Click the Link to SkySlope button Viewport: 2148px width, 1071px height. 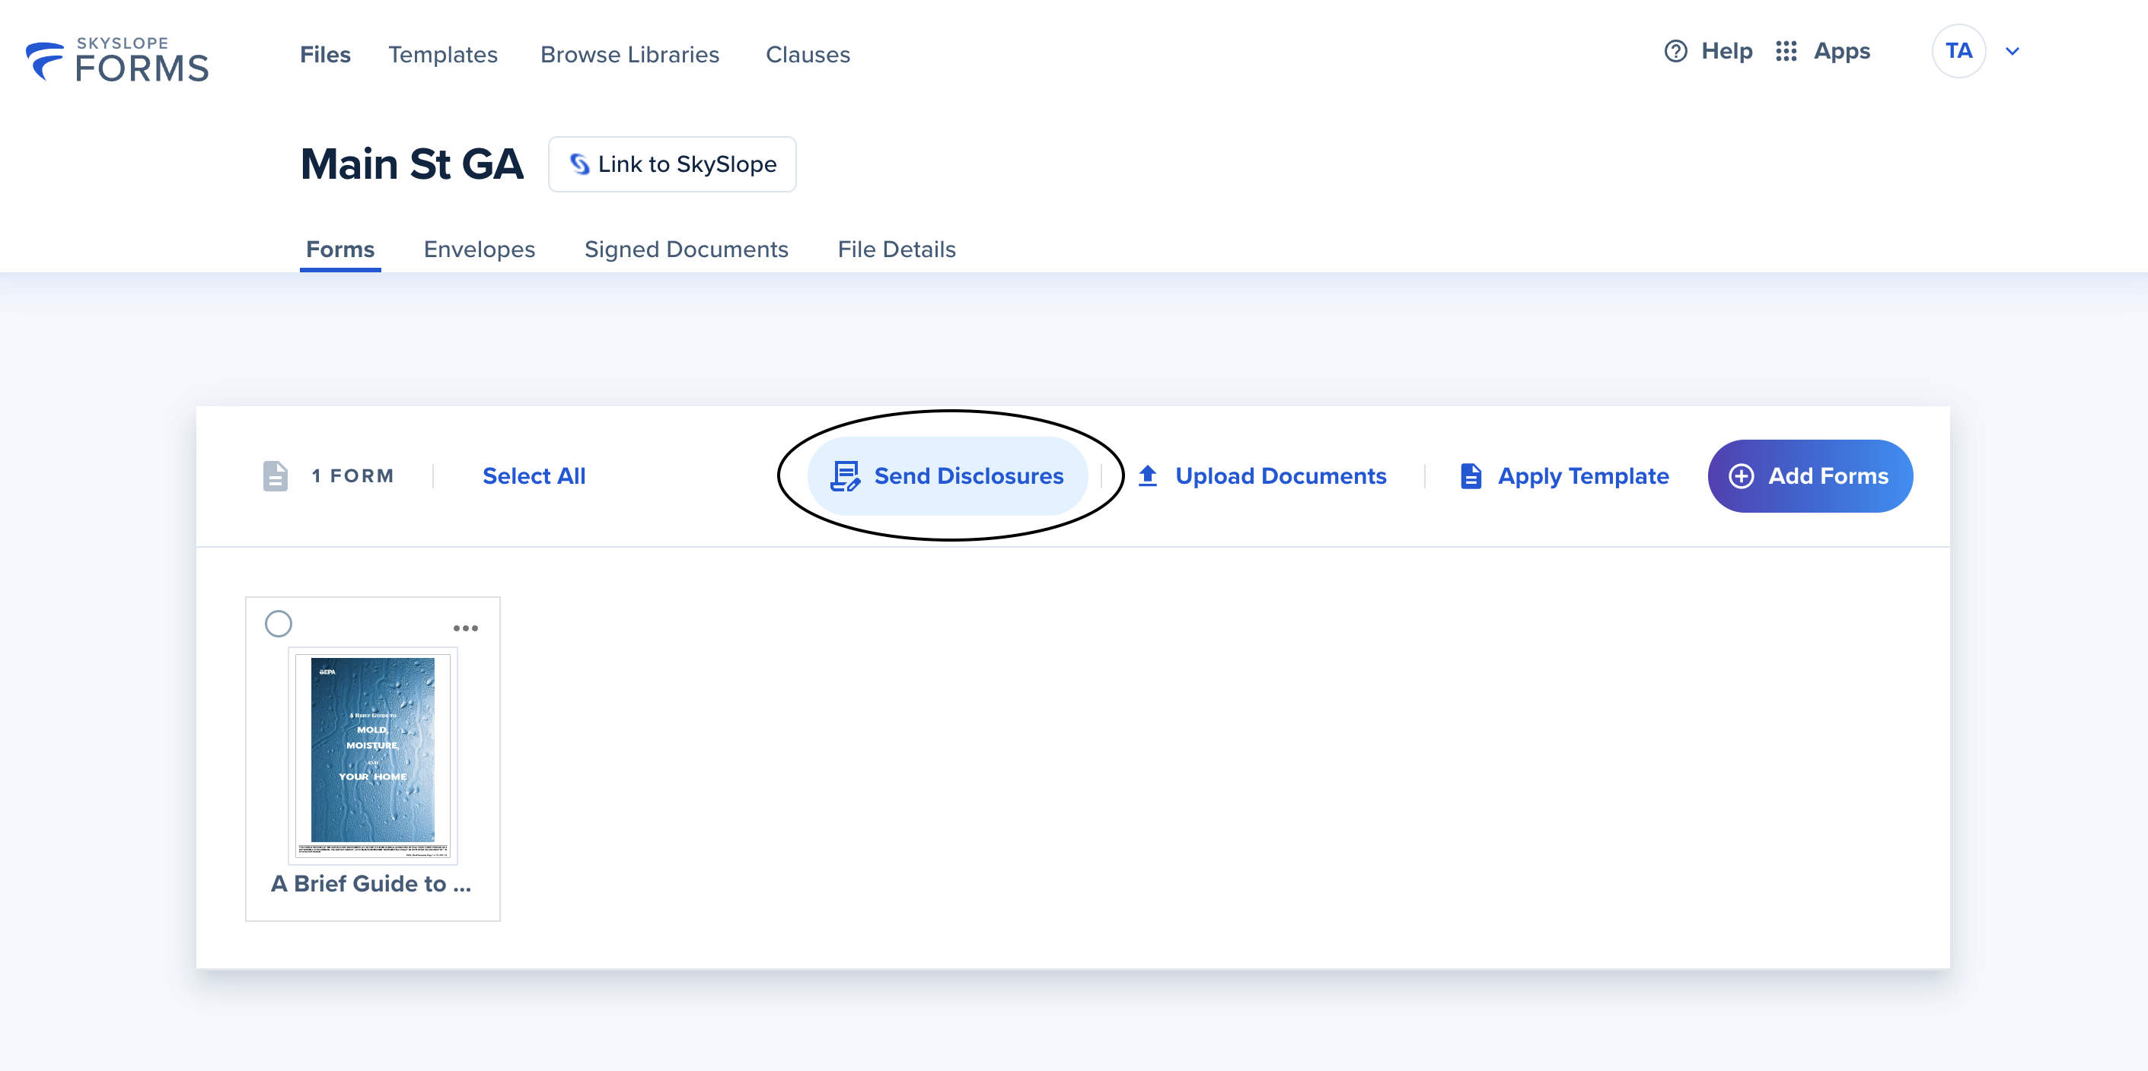[x=672, y=164]
